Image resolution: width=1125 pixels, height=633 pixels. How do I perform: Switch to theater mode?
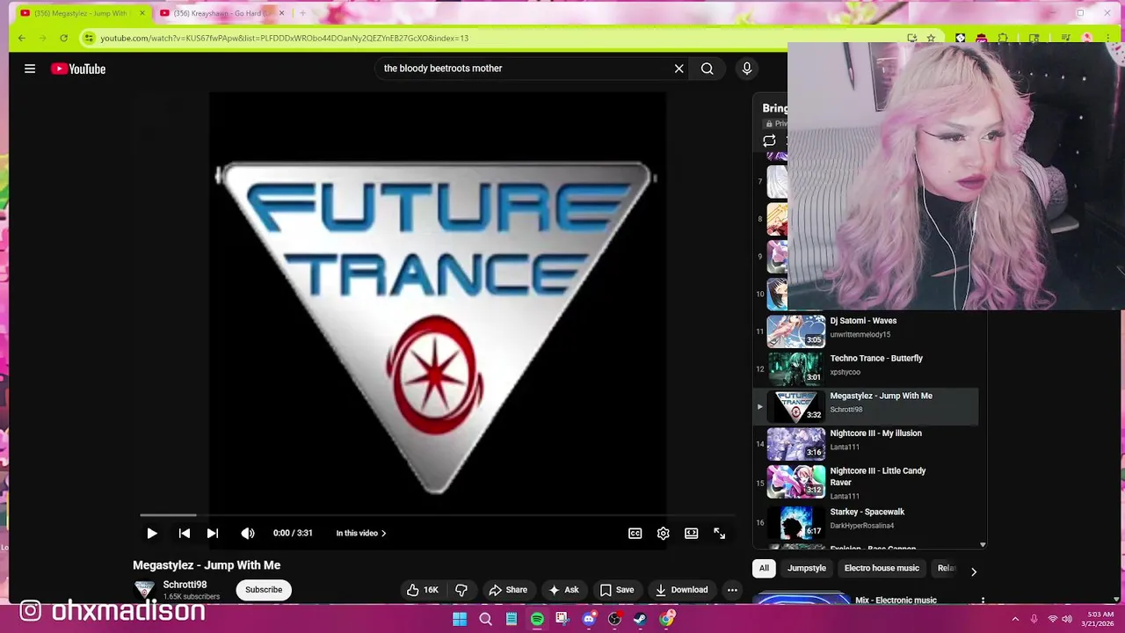pyautogui.click(x=692, y=533)
